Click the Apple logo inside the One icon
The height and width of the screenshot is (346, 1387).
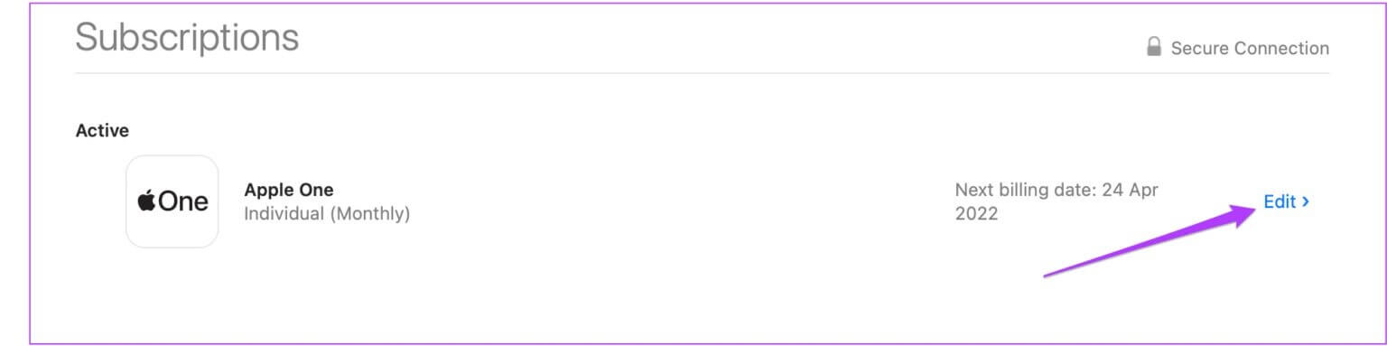(146, 201)
